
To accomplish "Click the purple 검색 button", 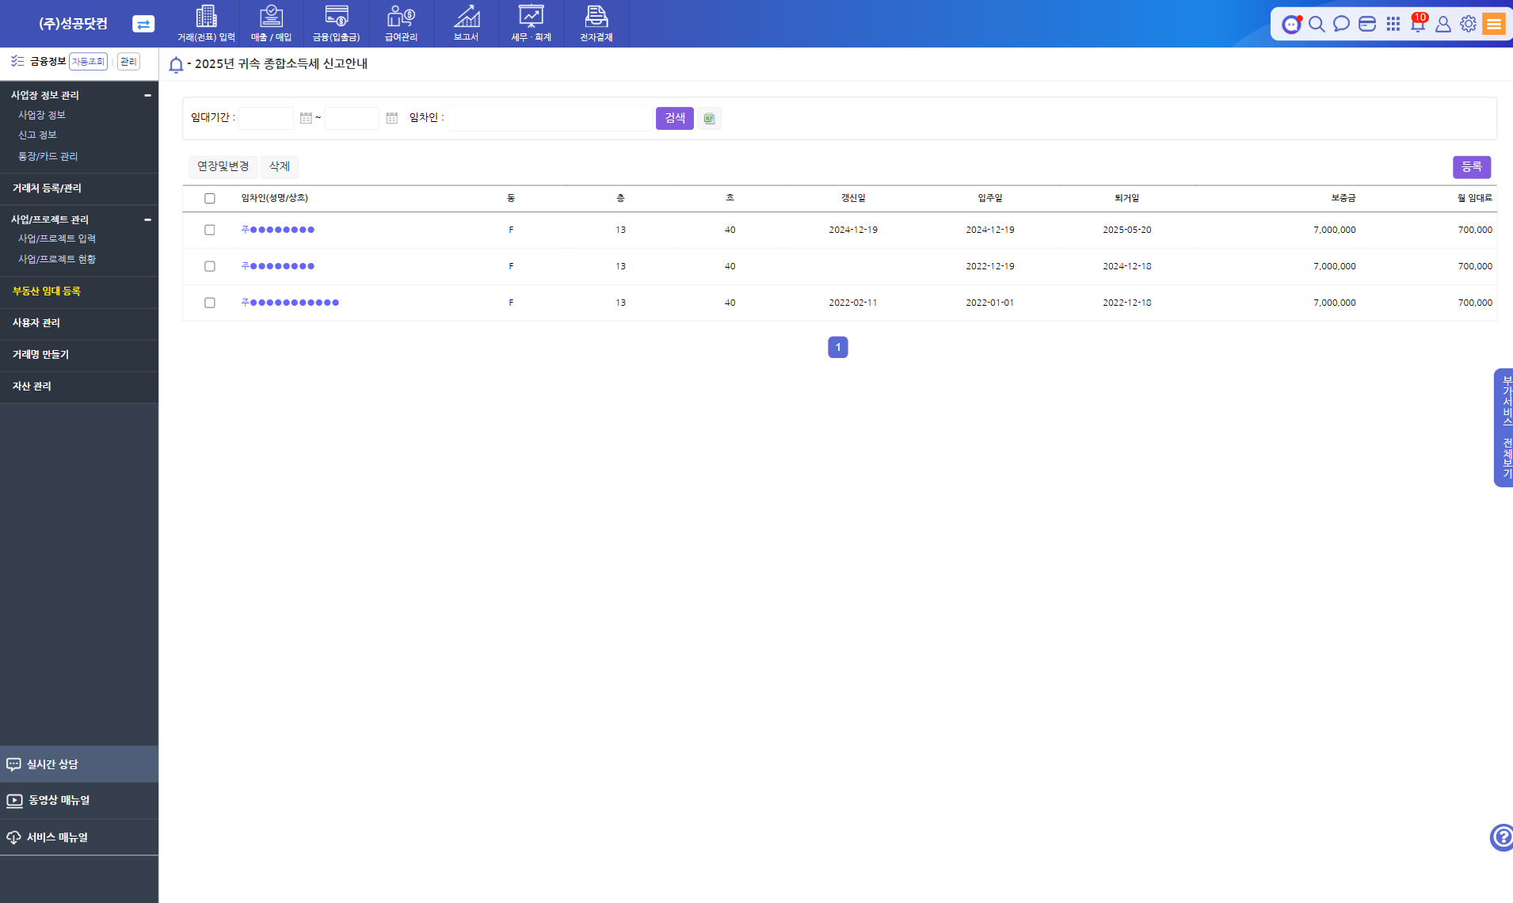I will click(675, 118).
